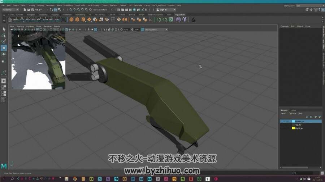The width and height of the screenshot is (325, 182).
Task: Open the Modeling menu set dropdown
Action: [x=10, y=10]
